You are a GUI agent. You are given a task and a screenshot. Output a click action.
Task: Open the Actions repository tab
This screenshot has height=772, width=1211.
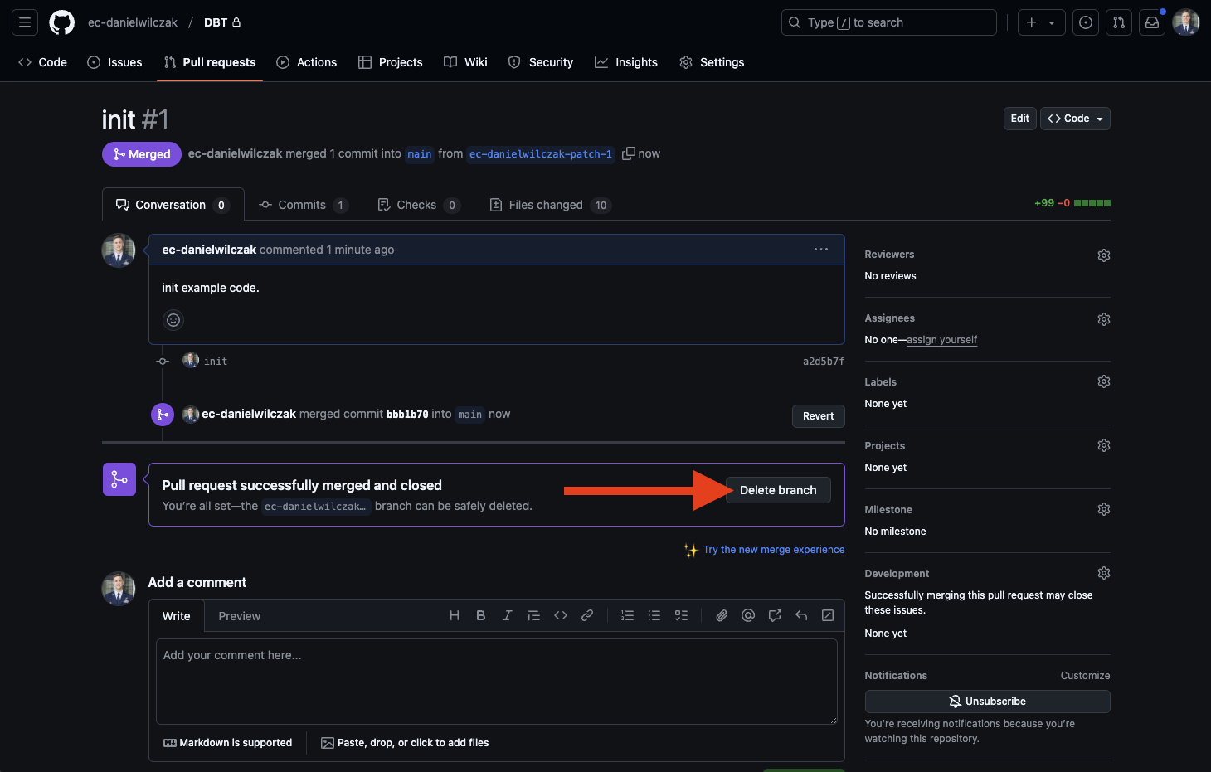(307, 62)
